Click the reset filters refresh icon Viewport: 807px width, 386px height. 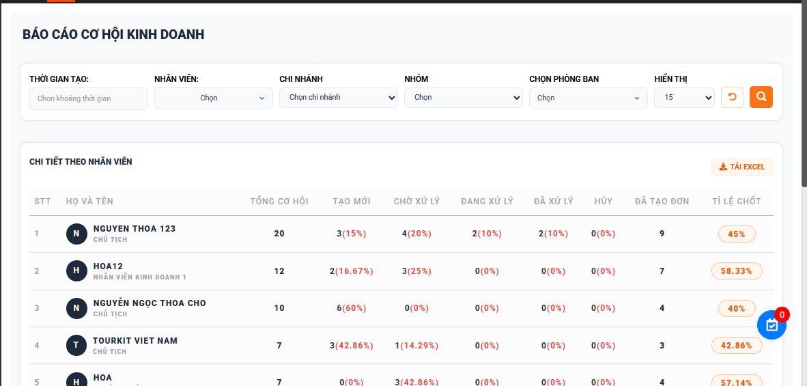click(732, 97)
